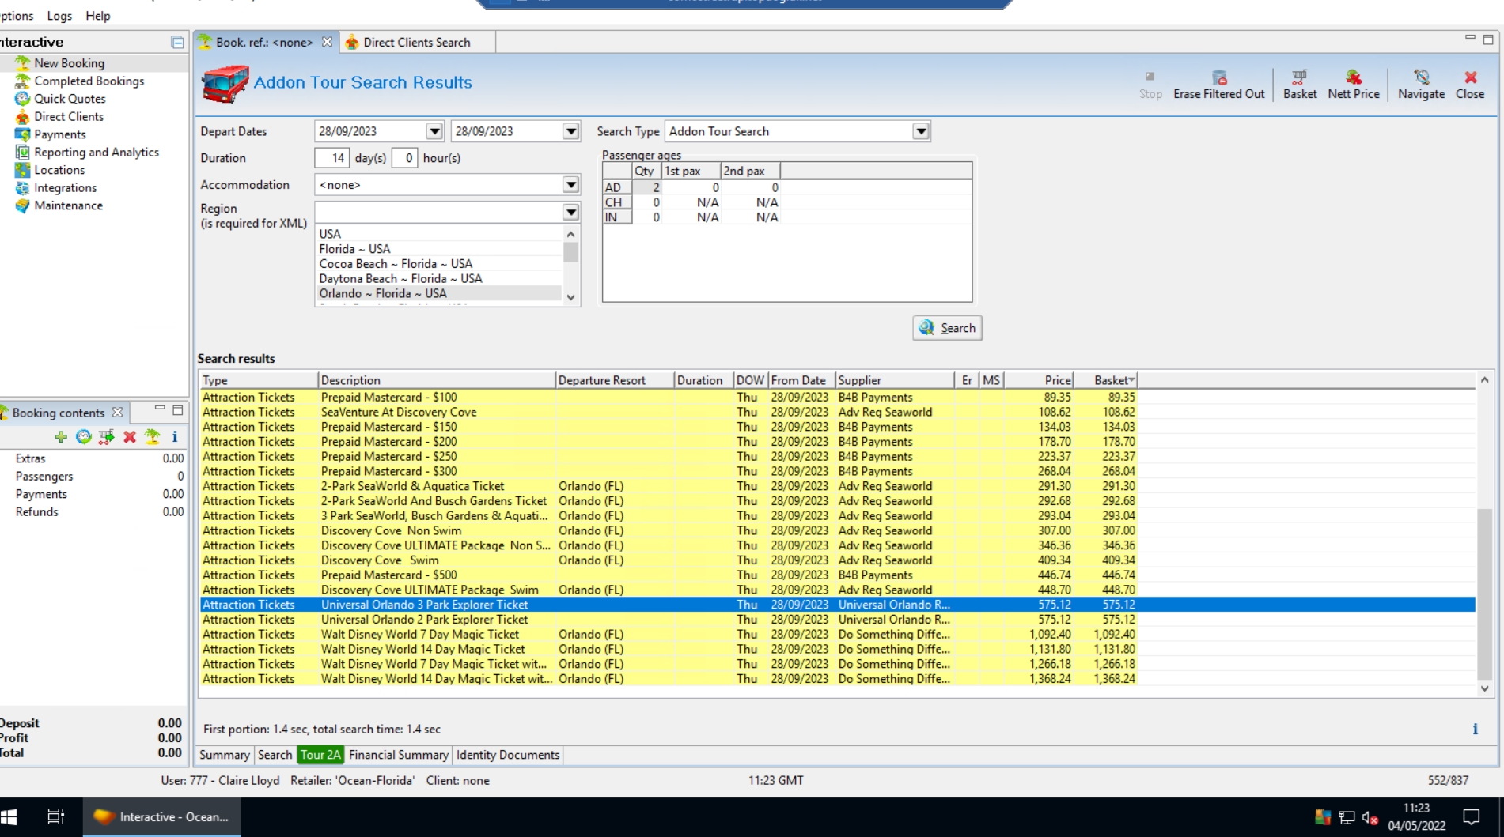The height and width of the screenshot is (837, 1504).
Task: Click the Duration hours input field
Action: 404,158
